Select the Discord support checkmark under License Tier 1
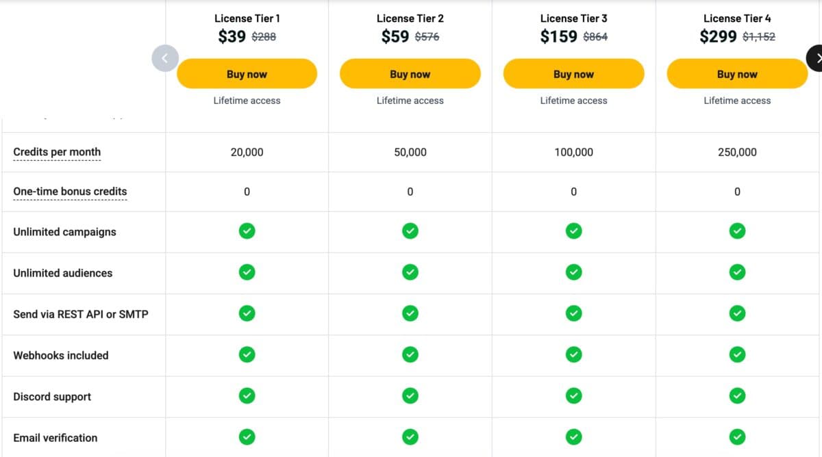Image resolution: width=822 pixels, height=457 pixels. [247, 395]
